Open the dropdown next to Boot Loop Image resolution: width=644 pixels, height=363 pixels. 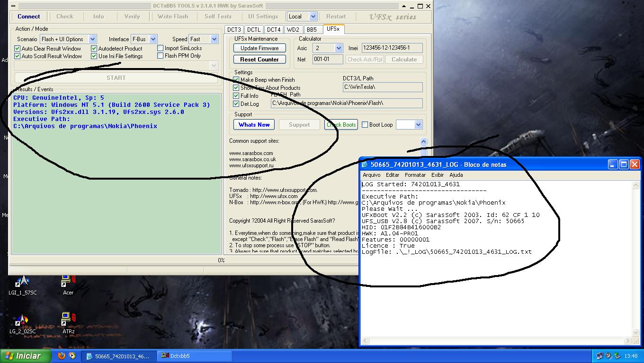pos(418,125)
